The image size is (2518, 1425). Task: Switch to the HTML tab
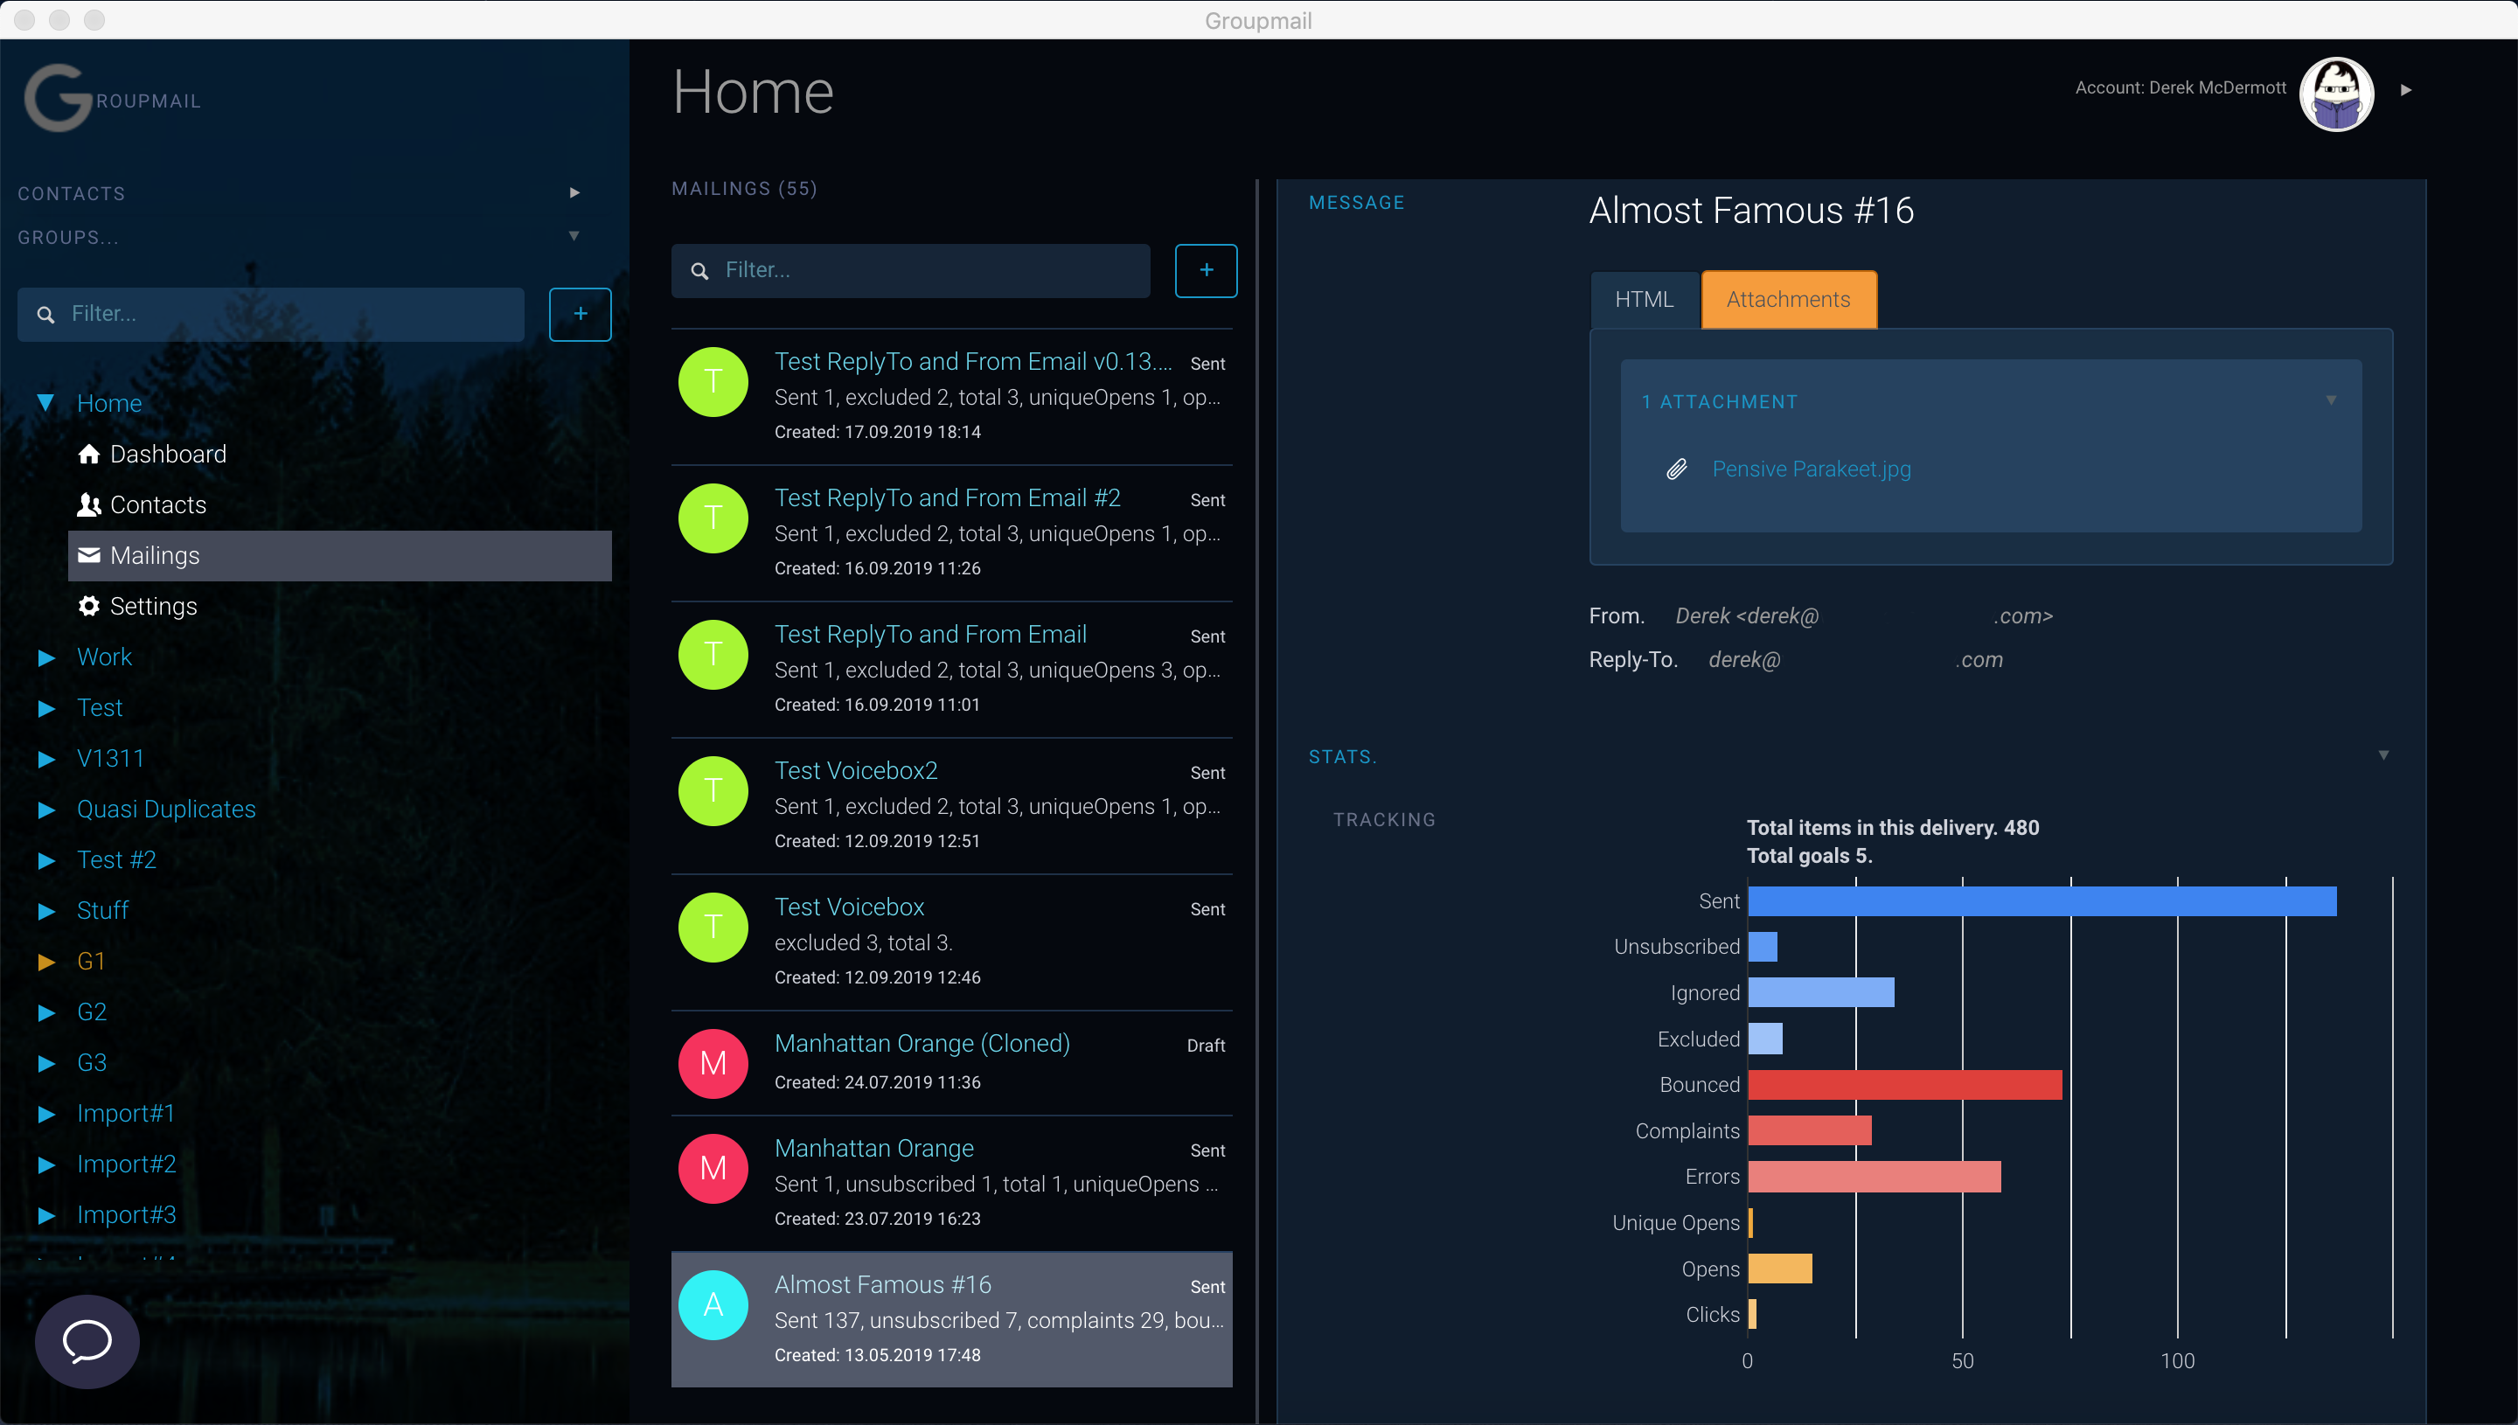[1644, 300]
